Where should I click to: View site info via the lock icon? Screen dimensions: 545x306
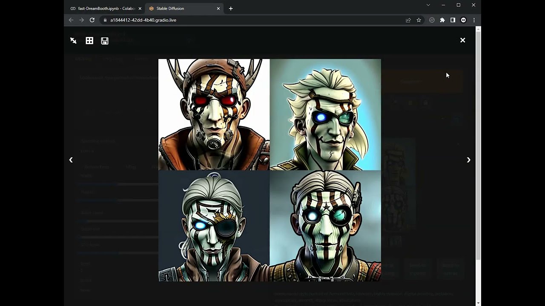[105, 20]
